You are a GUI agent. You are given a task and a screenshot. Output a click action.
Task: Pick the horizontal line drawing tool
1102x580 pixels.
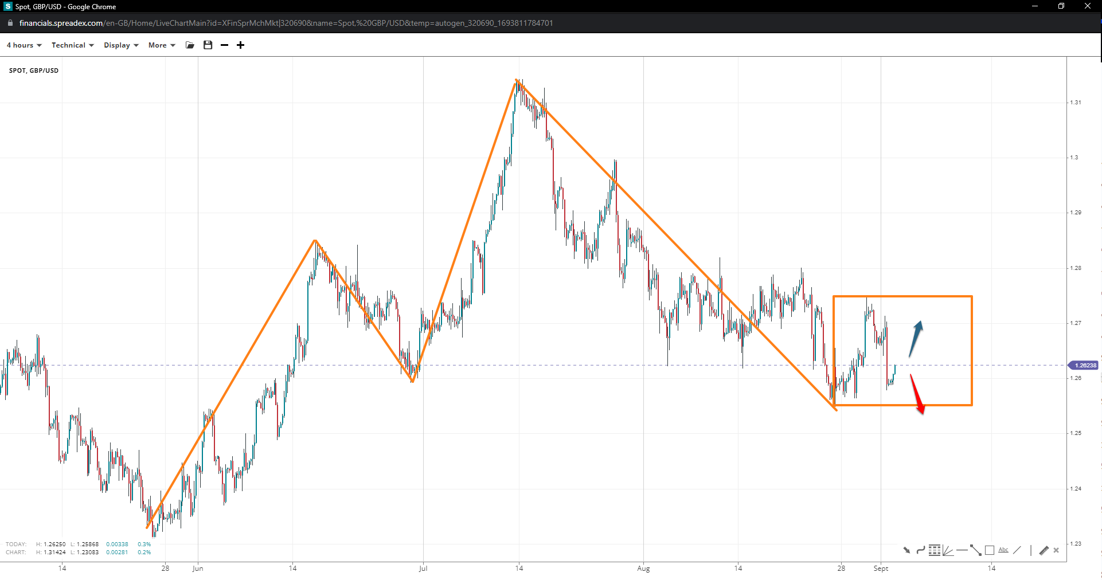[962, 550]
